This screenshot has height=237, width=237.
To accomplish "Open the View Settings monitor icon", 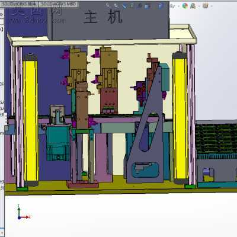I will tap(206, 6).
